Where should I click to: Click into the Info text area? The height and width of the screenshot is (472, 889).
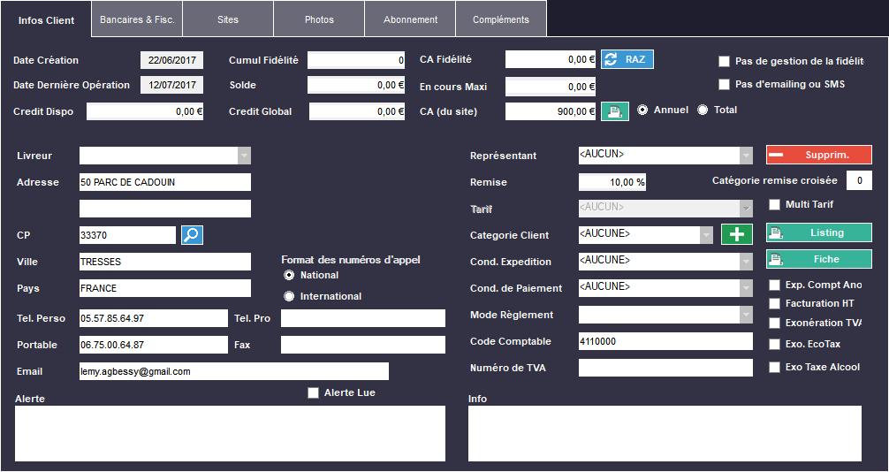point(664,433)
